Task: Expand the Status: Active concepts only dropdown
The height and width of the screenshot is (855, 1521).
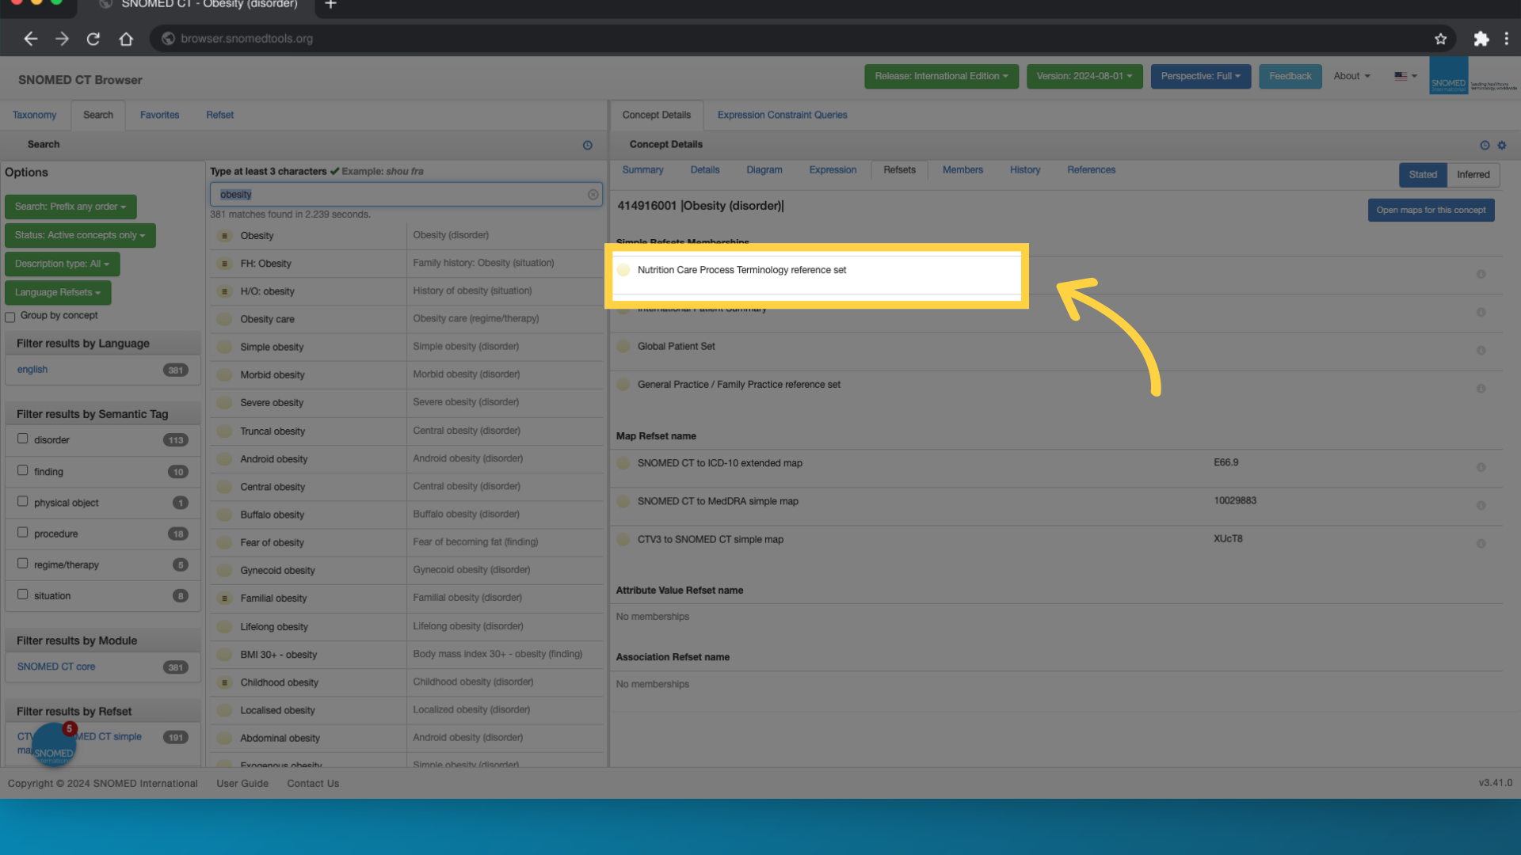Action: click(80, 235)
